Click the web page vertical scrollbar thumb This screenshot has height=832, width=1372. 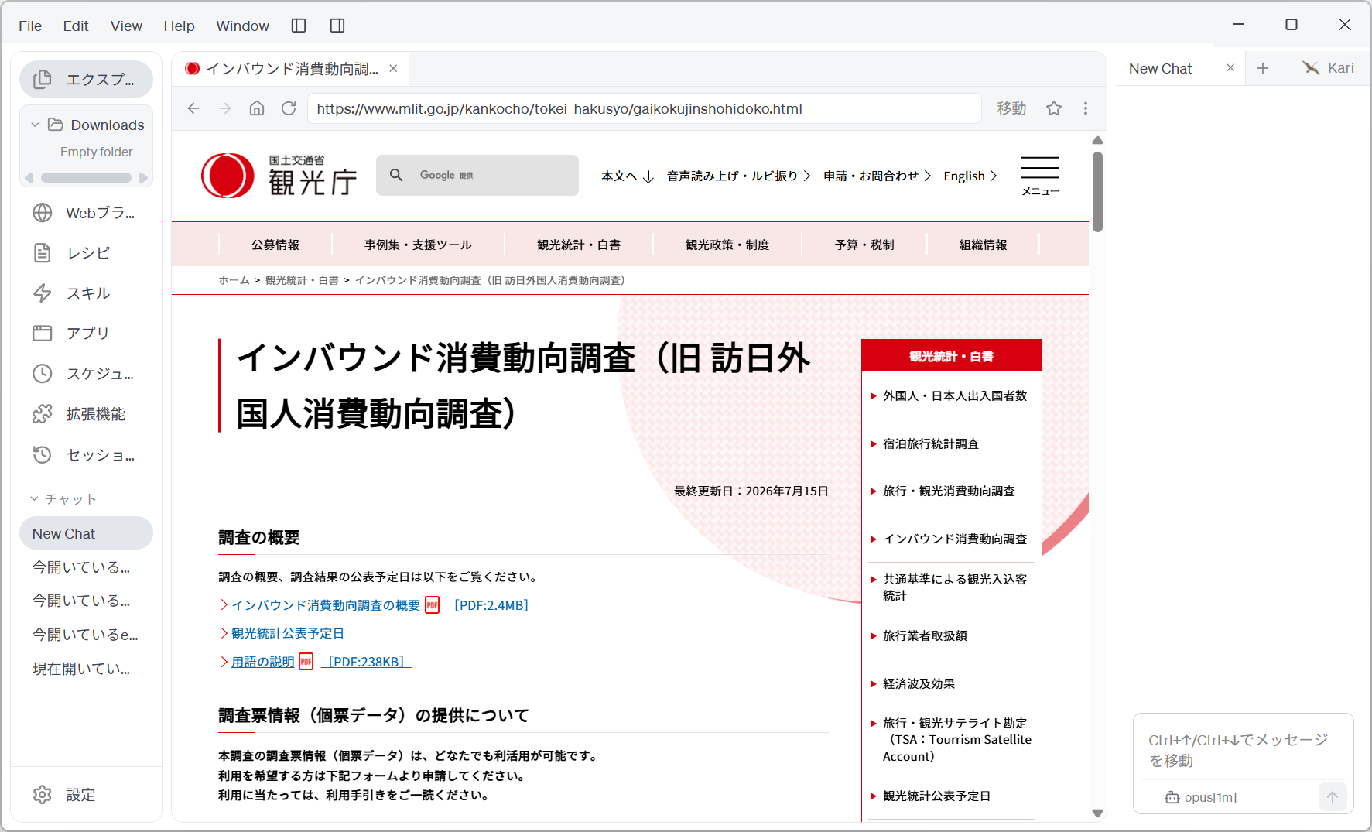click(1097, 192)
